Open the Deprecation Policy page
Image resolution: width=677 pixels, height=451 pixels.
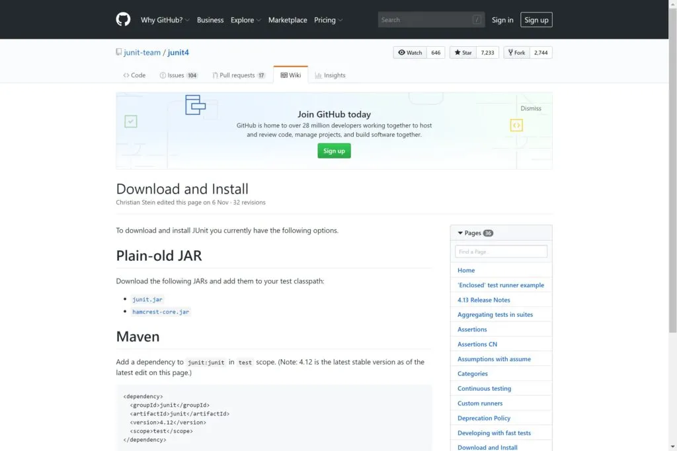pos(483,418)
